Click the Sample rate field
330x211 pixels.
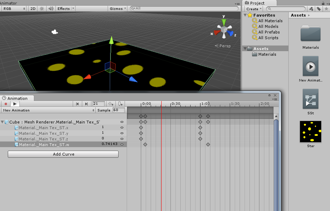pyautogui.click(x=119, y=110)
